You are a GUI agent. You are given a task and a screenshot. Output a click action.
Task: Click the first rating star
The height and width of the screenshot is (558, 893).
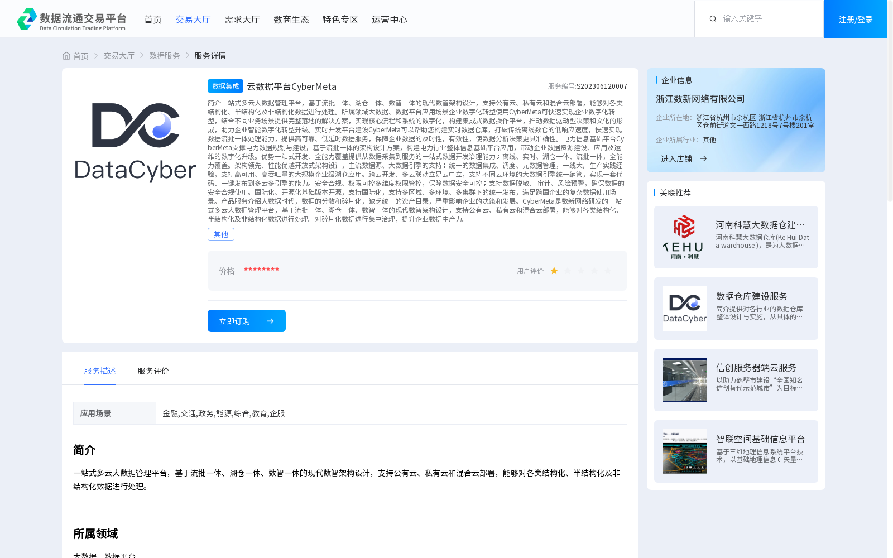click(x=554, y=271)
